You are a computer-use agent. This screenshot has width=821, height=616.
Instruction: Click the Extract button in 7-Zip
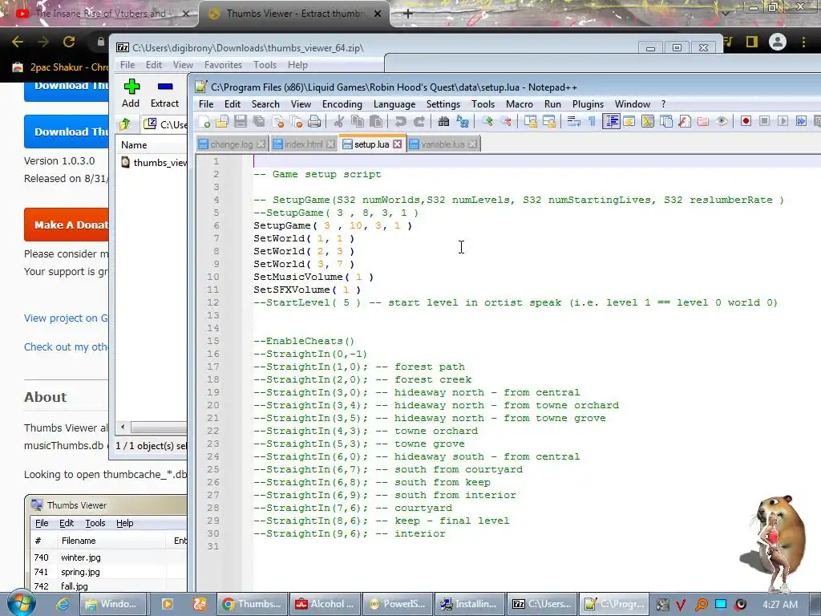pos(164,93)
